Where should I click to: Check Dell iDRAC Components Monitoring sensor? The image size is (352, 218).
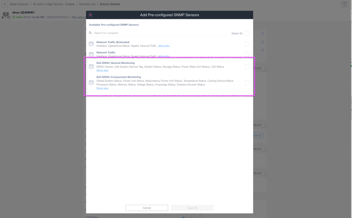tap(247, 83)
